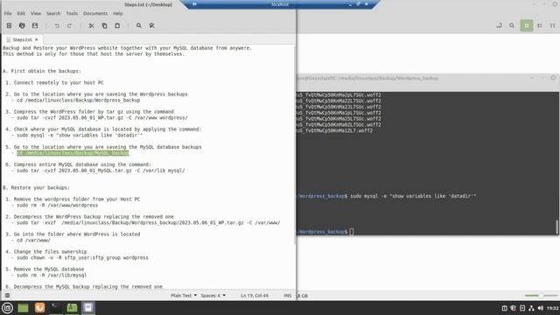
Task: Open the Tools menu
Action: 72,13
